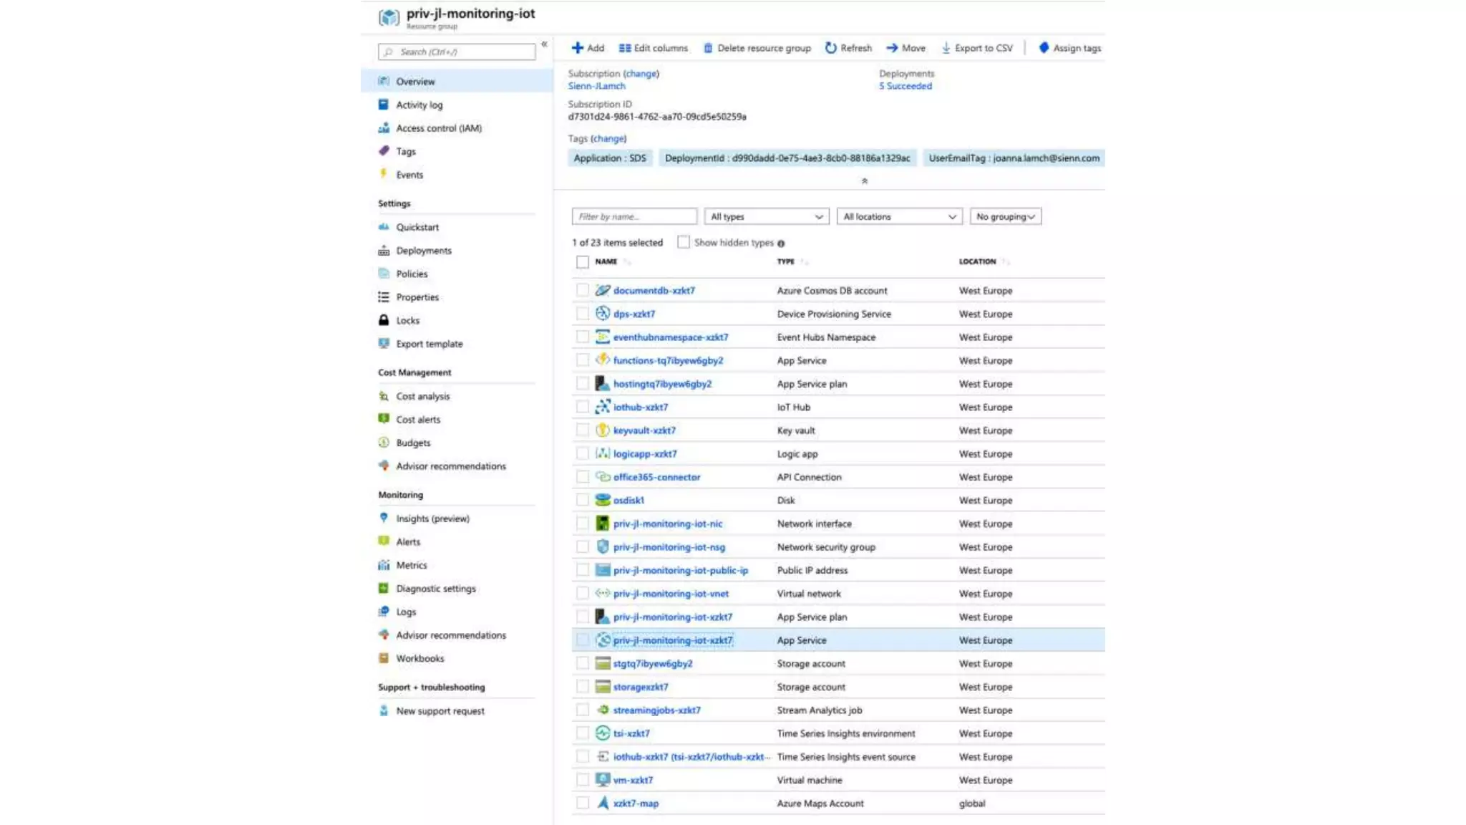The height and width of the screenshot is (825, 1466).
Task: Open Activity log in the sidebar menu
Action: click(419, 105)
